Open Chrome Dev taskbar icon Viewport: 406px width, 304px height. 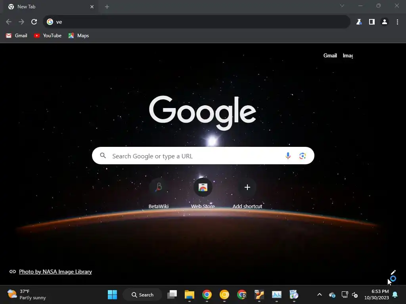pos(241,294)
